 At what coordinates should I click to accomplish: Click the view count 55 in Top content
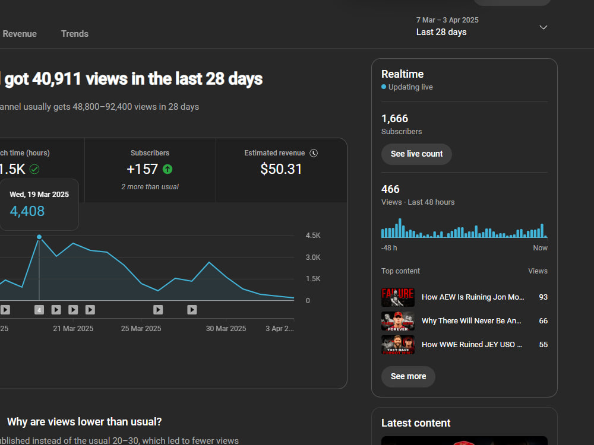pos(544,345)
